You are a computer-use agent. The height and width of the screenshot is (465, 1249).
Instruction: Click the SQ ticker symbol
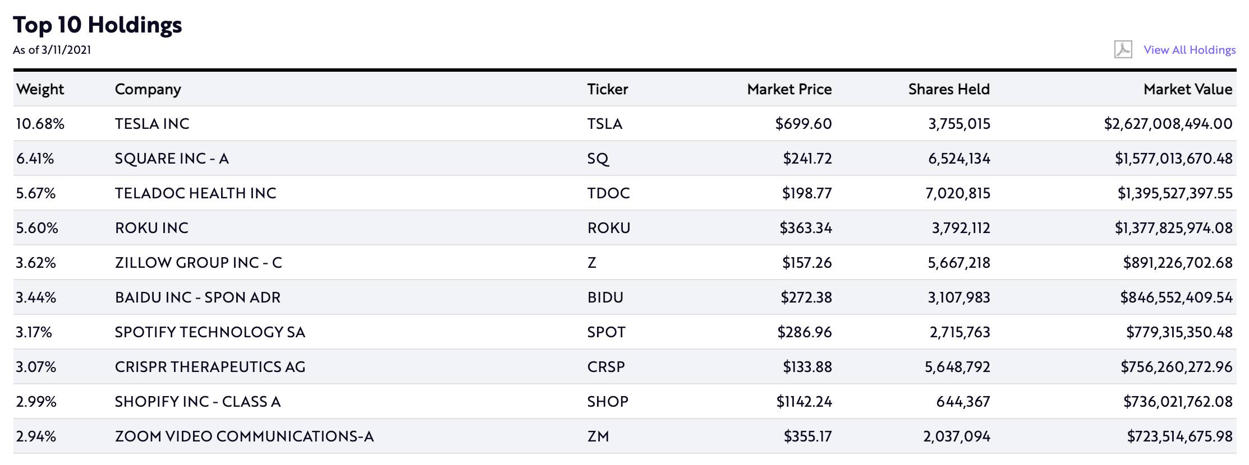[598, 159]
